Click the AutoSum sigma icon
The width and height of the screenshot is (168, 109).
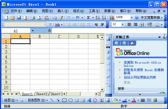click(x=88, y=18)
